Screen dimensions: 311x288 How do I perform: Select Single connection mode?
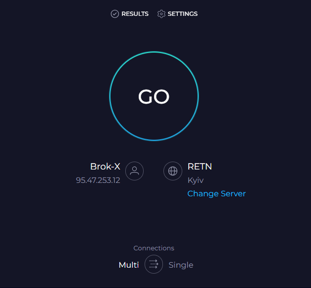181,265
